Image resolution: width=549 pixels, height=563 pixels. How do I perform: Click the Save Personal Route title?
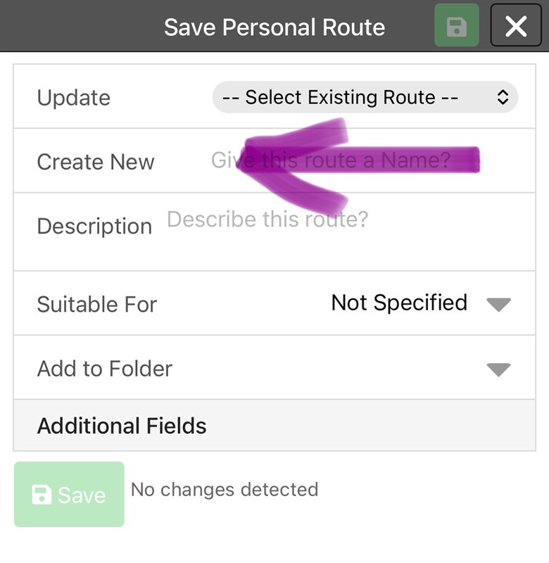pos(274,27)
